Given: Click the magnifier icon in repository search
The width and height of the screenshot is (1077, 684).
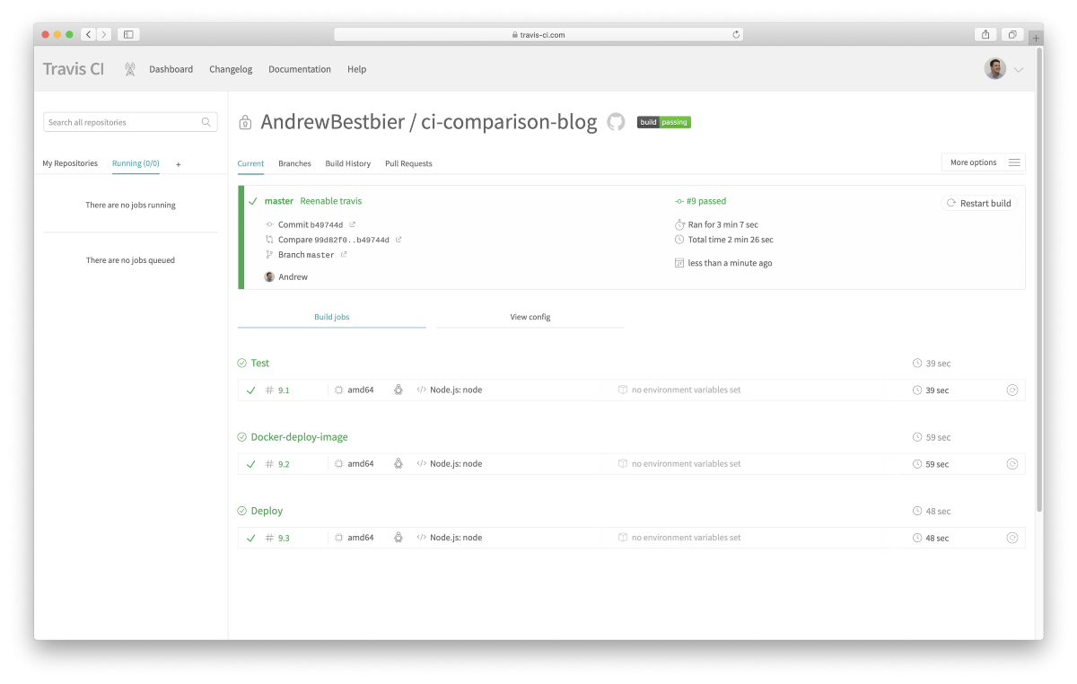Looking at the screenshot, I should [206, 122].
